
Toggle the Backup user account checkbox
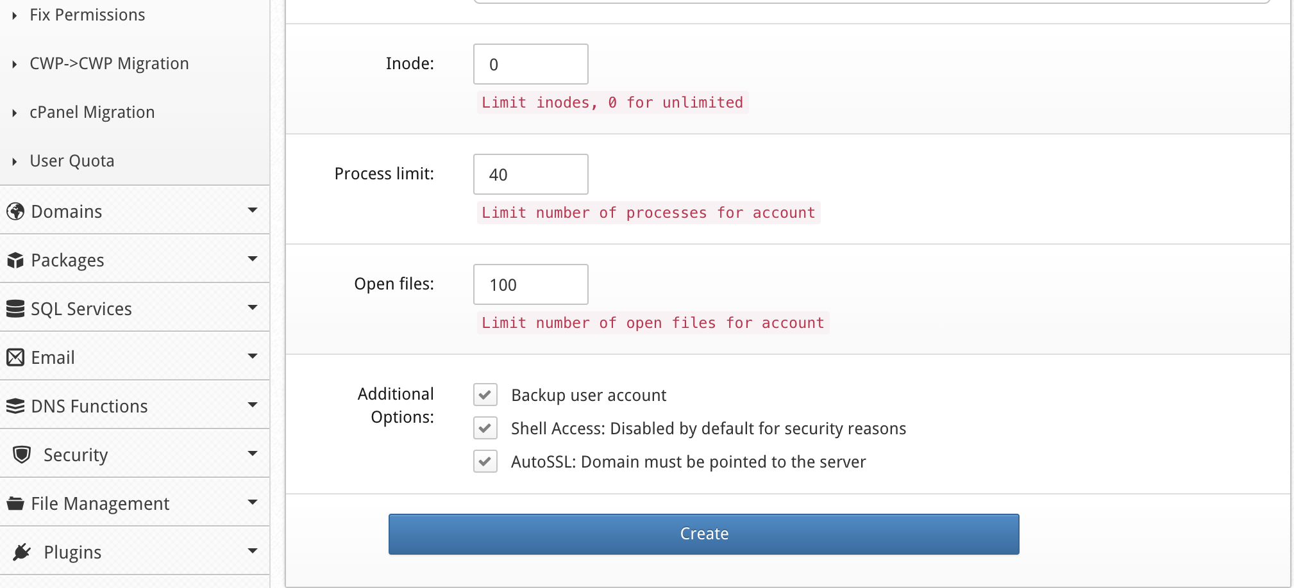(x=485, y=395)
